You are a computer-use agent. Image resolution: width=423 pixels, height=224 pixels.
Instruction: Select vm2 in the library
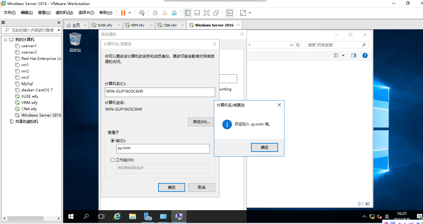25,71
